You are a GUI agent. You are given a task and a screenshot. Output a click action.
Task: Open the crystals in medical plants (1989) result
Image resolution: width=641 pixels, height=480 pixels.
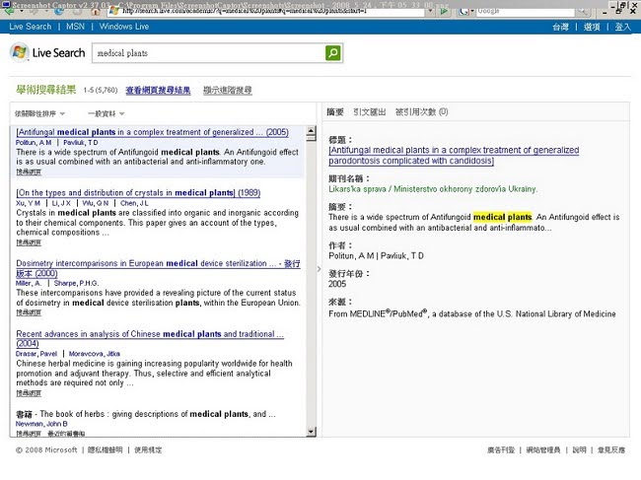click(138, 192)
